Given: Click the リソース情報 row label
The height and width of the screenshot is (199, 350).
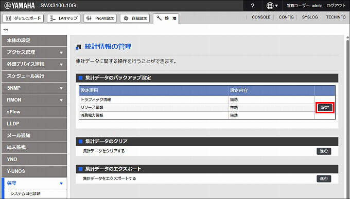Looking at the screenshot, I should pyautogui.click(x=92, y=108).
